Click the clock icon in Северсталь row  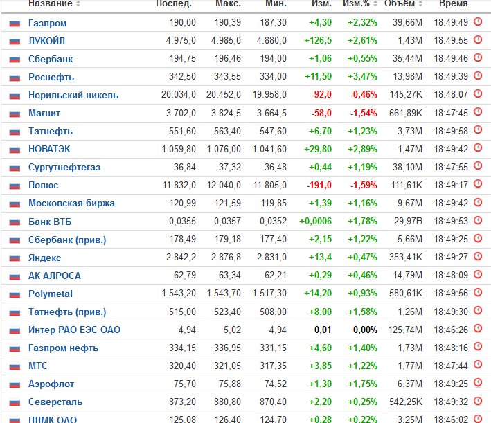pos(478,400)
